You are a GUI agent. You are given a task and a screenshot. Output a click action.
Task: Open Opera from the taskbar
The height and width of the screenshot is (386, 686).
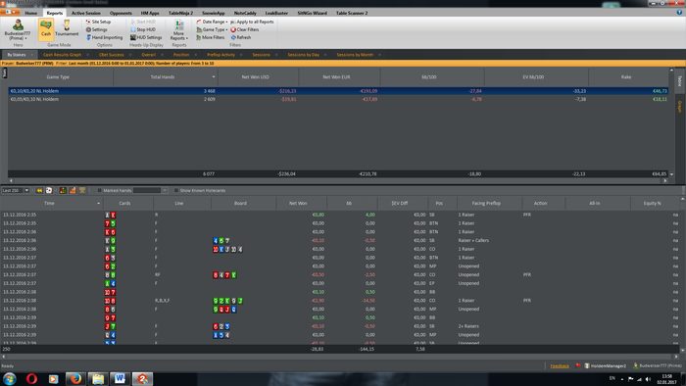(x=31, y=378)
